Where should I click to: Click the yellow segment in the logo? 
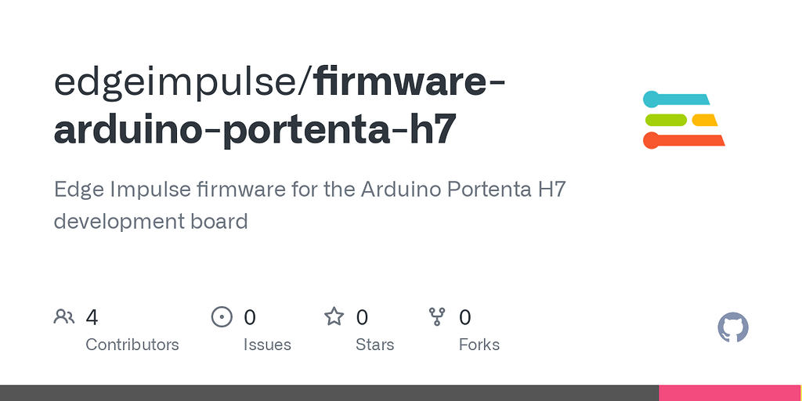tap(704, 120)
